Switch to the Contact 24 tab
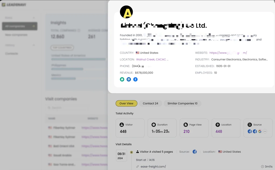The image size is (275, 170). [x=150, y=103]
